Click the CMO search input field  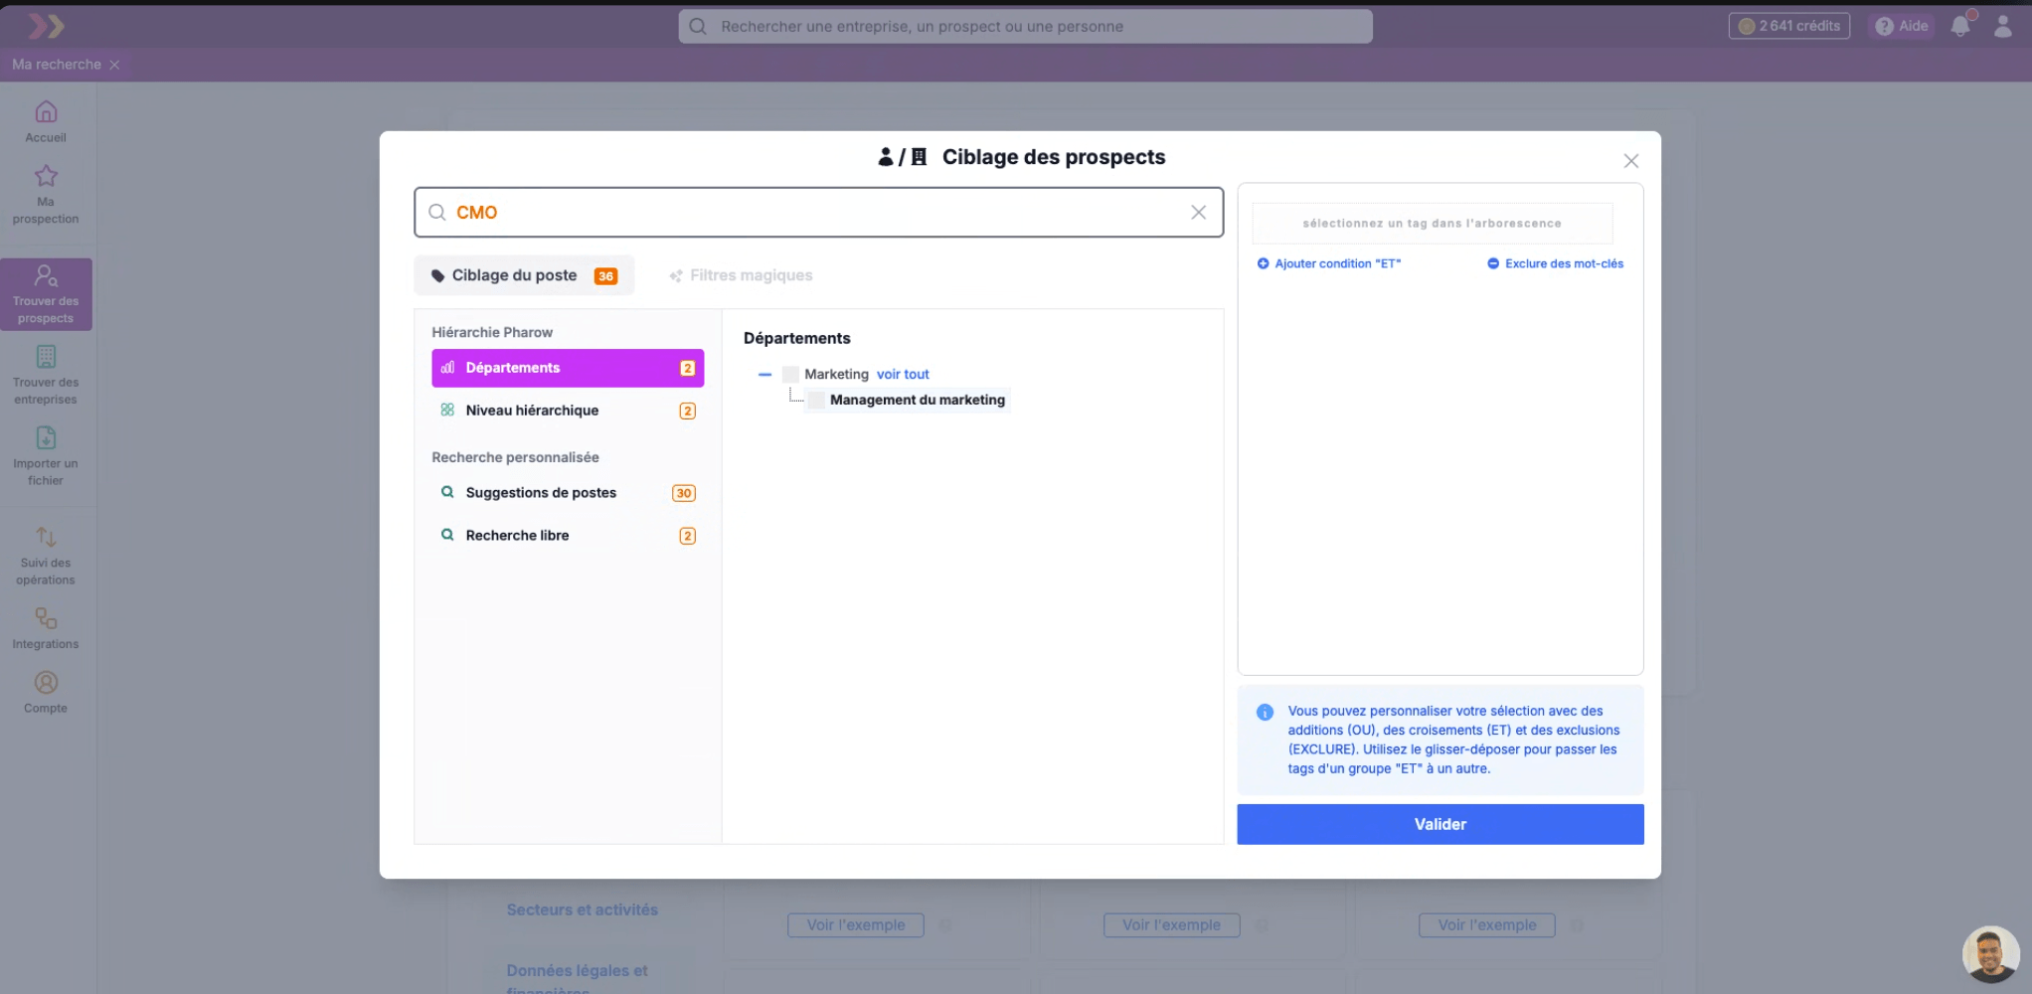tap(818, 212)
